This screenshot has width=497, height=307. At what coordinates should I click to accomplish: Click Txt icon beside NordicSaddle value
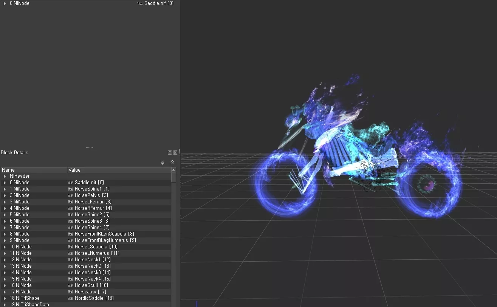(x=70, y=298)
